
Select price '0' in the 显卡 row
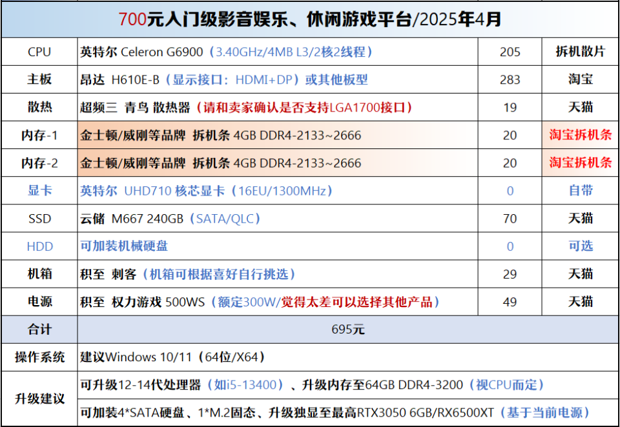510,191
